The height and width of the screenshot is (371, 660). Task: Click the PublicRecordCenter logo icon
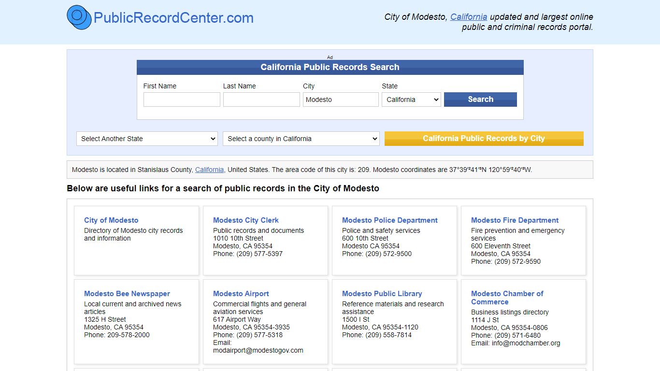pyautogui.click(x=79, y=17)
